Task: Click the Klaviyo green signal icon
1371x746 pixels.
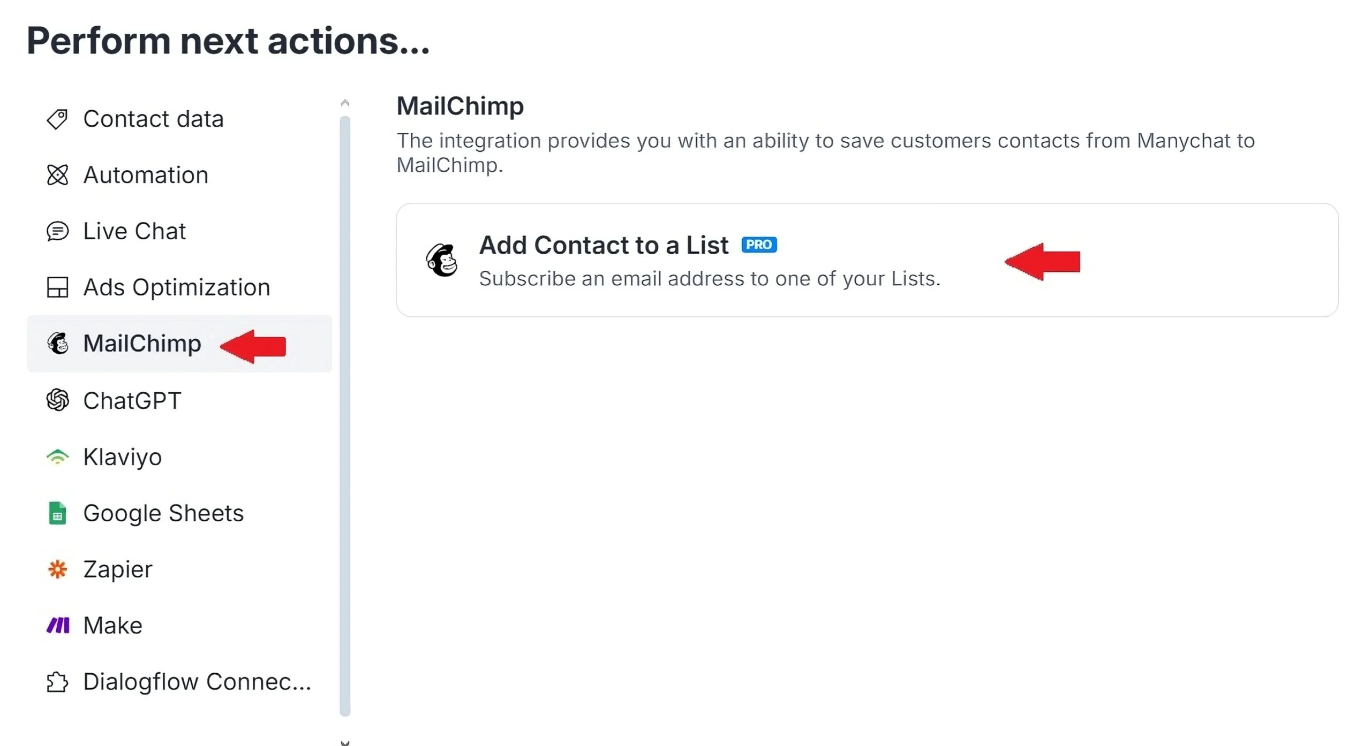Action: pos(57,456)
